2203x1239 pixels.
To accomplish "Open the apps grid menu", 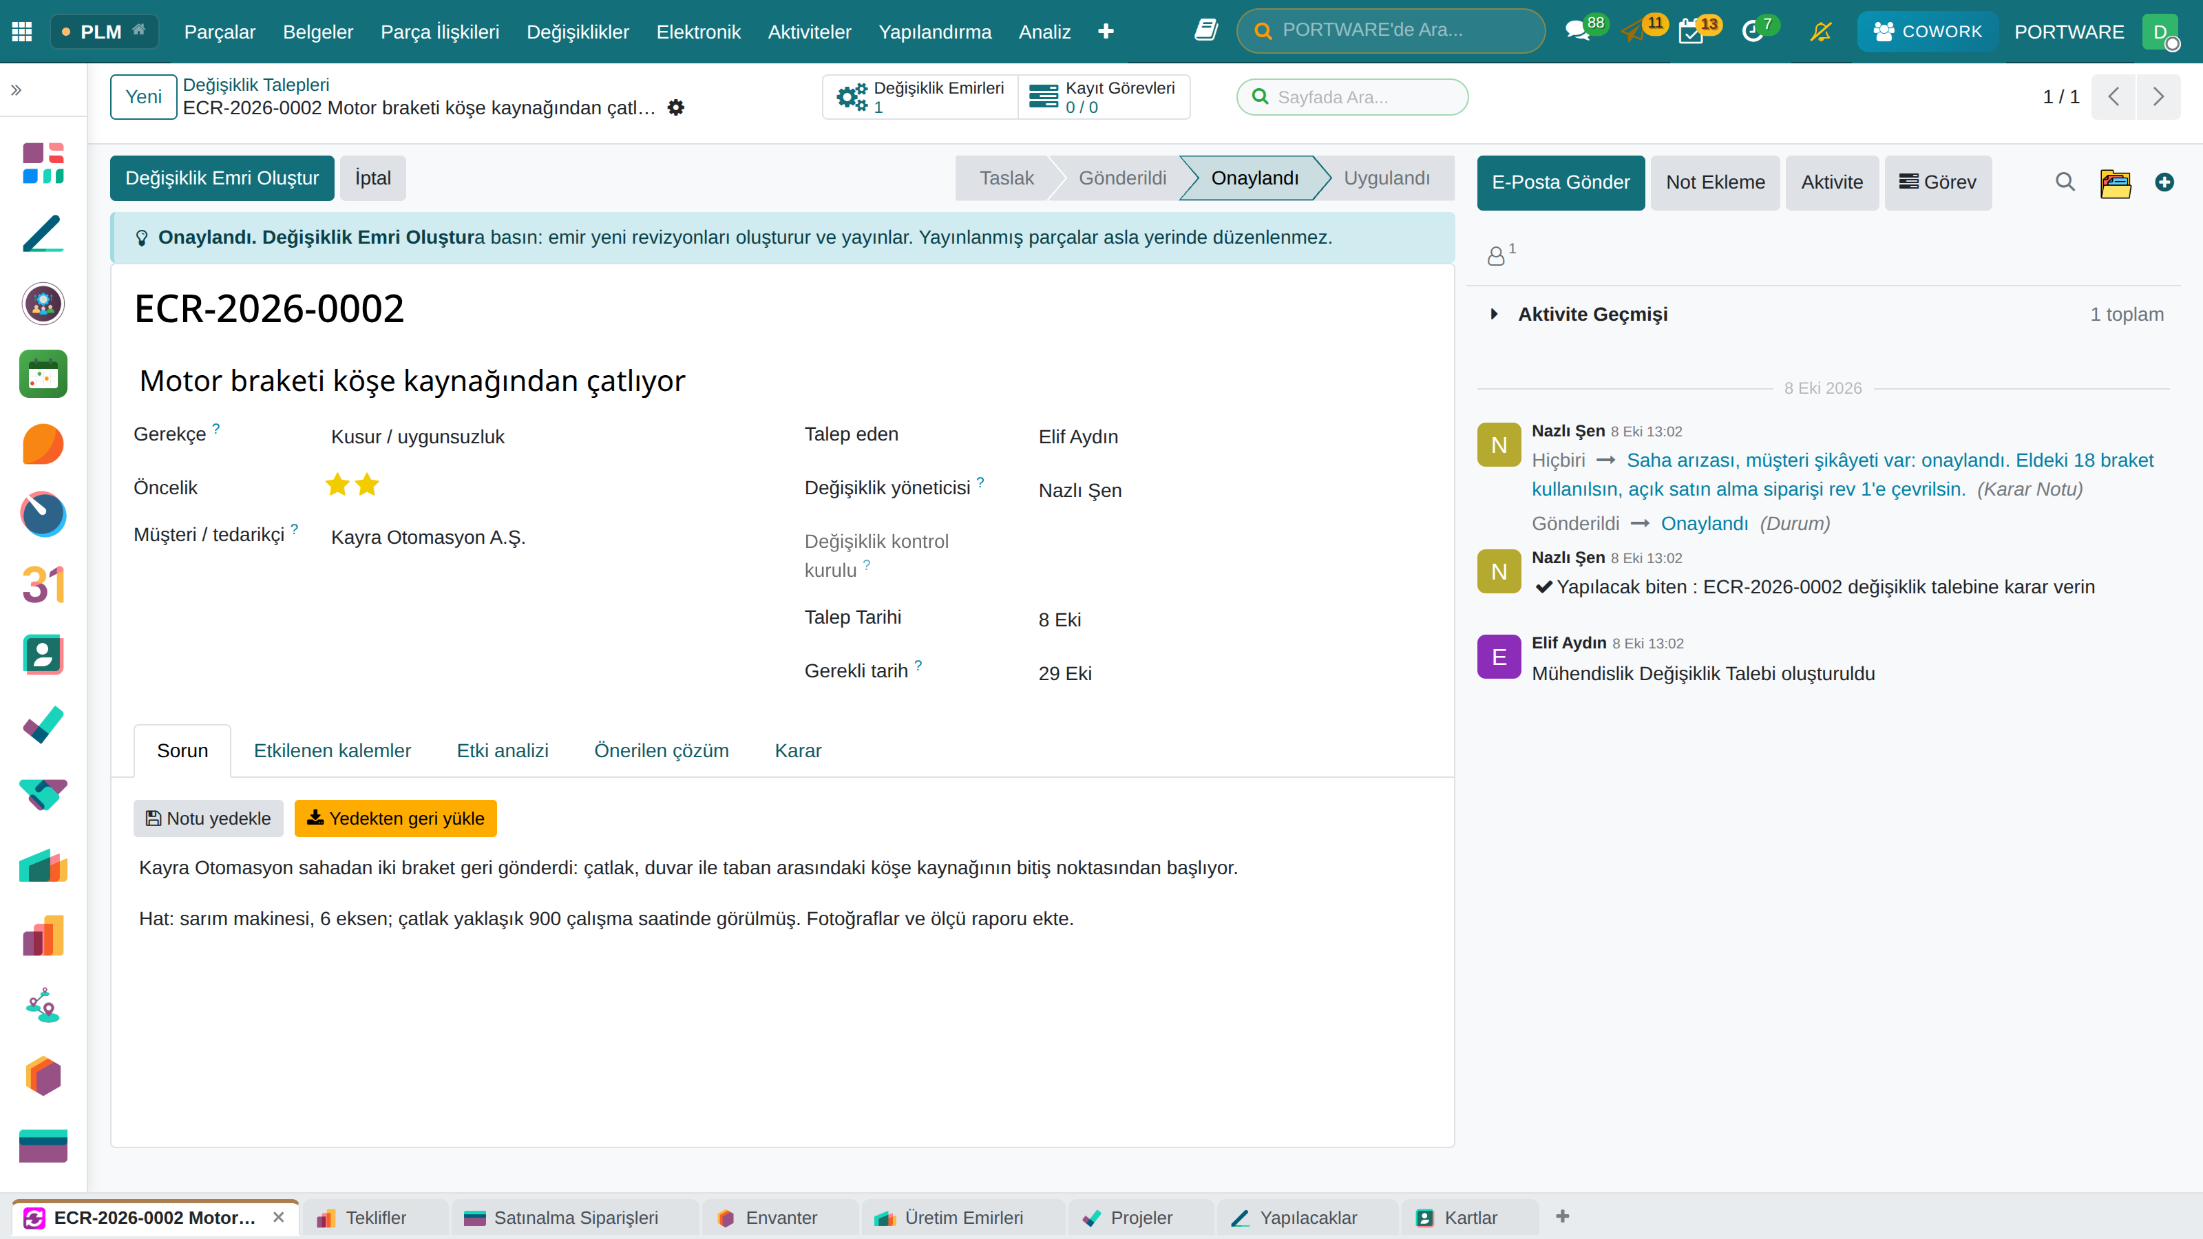I will pyautogui.click(x=22, y=32).
